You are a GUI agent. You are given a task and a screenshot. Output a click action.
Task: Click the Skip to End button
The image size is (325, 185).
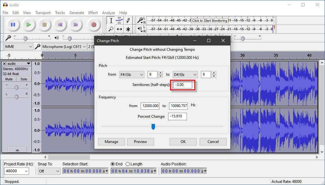pyautogui.click(x=76, y=25)
